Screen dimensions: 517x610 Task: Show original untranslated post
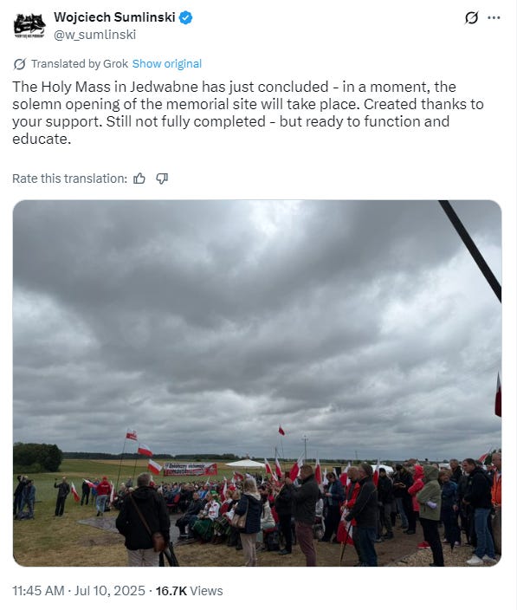(167, 64)
